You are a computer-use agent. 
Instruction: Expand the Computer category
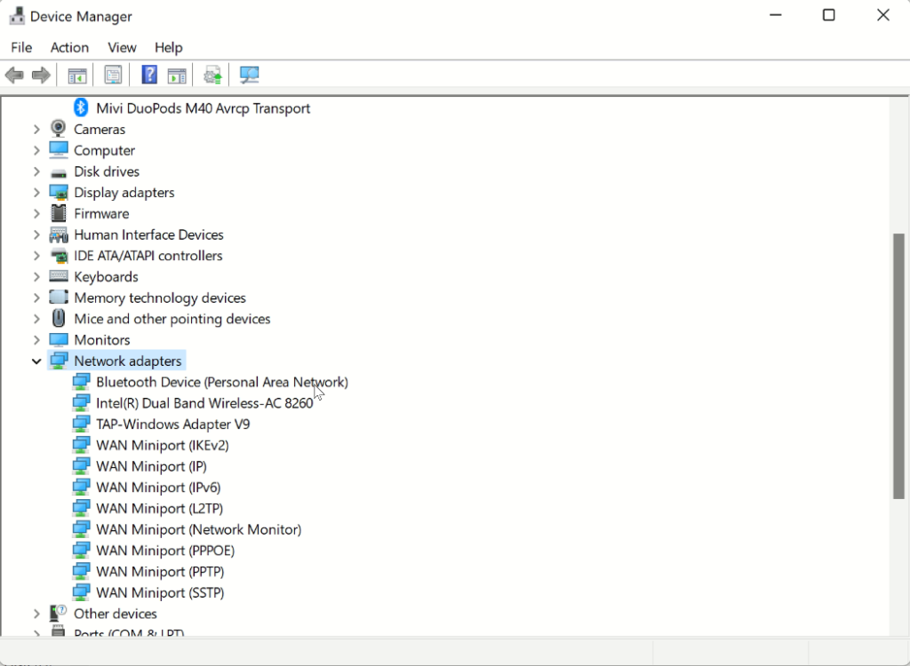click(36, 150)
